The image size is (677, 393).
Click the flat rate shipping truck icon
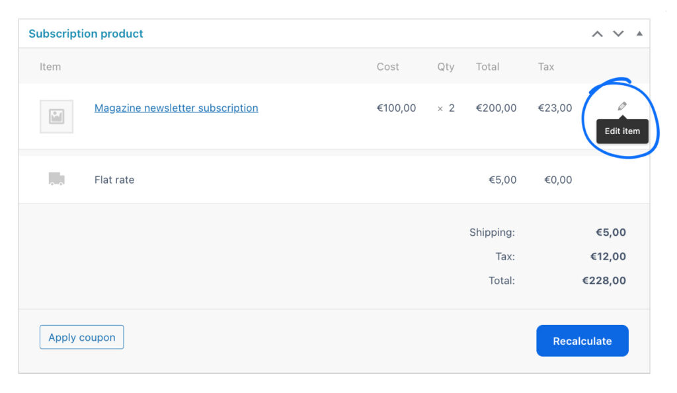(x=57, y=179)
